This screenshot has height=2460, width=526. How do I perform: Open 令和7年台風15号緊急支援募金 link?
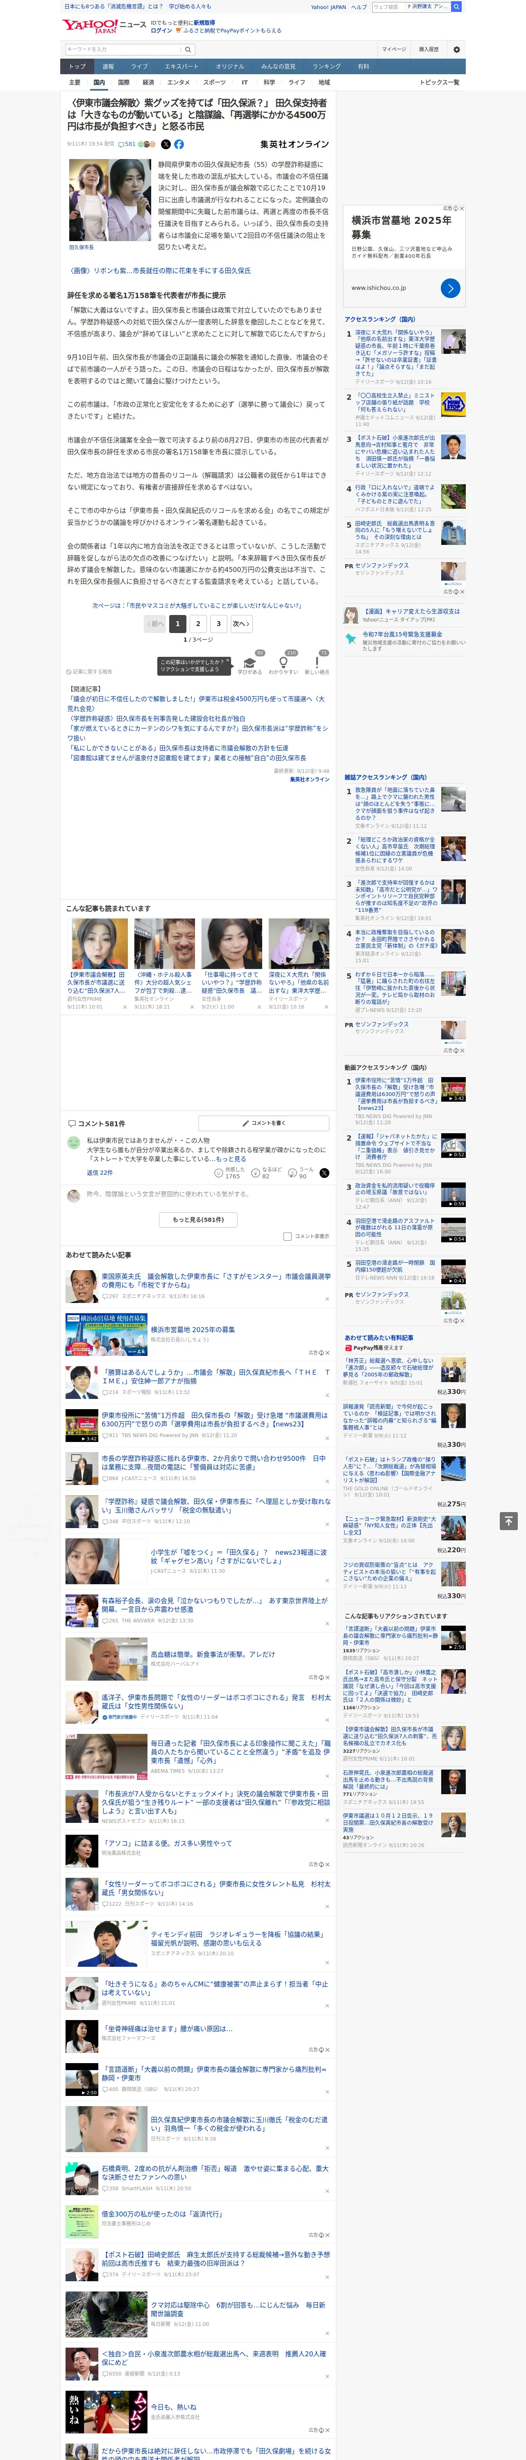402,634
